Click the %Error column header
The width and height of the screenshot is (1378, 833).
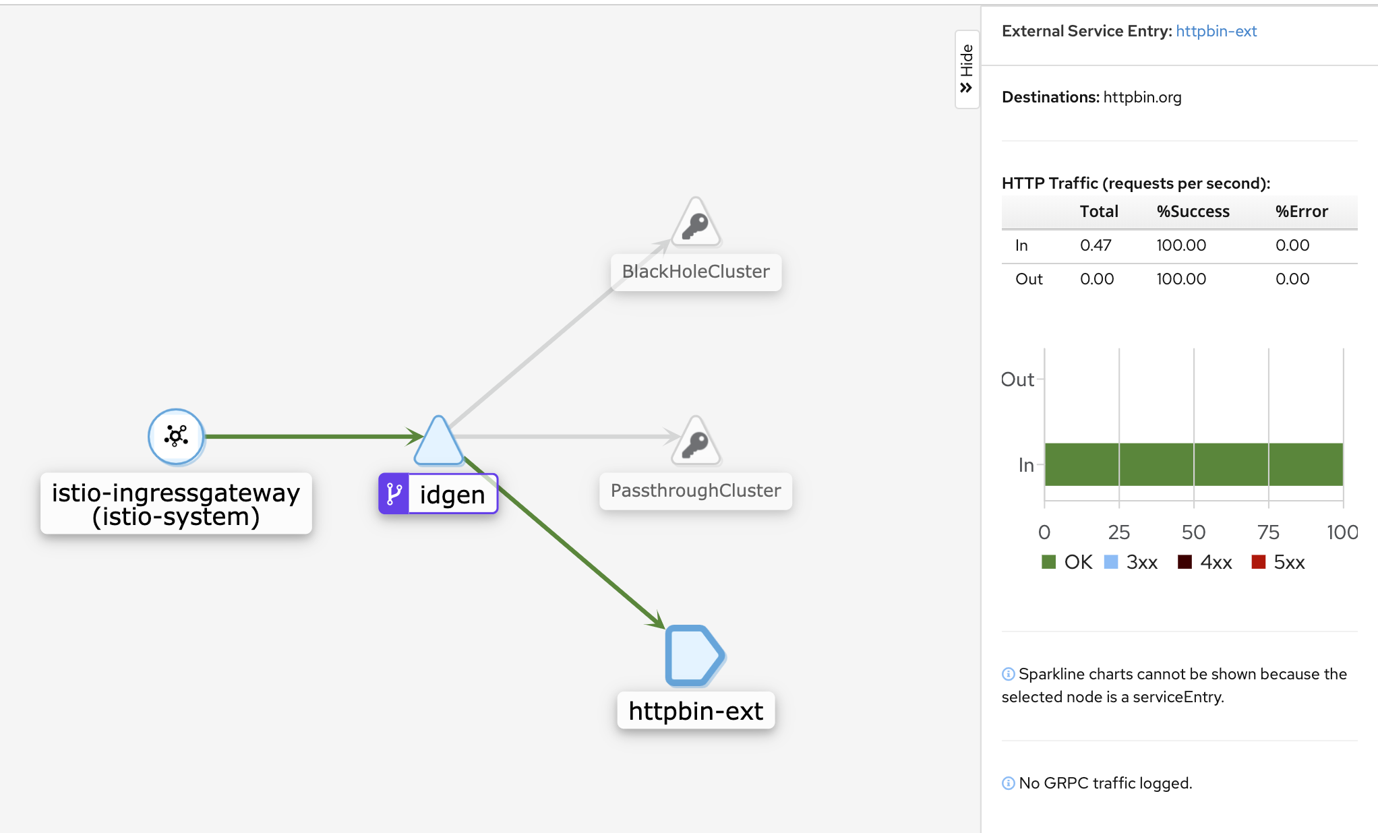point(1302,212)
